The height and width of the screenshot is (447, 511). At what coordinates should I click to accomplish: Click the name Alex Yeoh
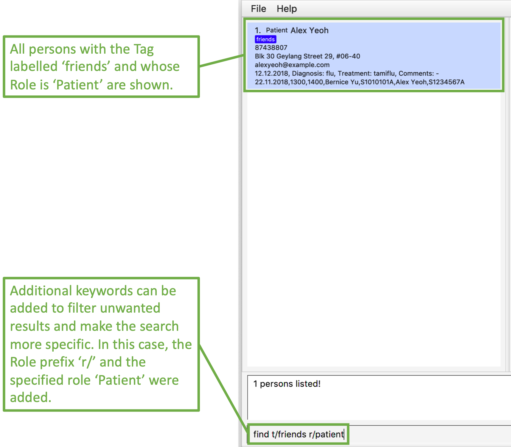[x=309, y=30]
